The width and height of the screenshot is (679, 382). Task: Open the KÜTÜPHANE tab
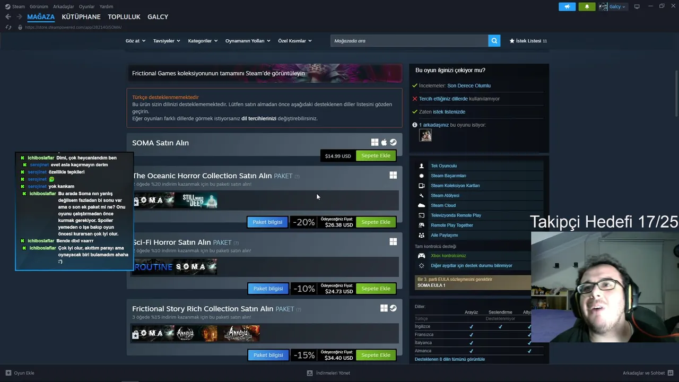coord(81,17)
